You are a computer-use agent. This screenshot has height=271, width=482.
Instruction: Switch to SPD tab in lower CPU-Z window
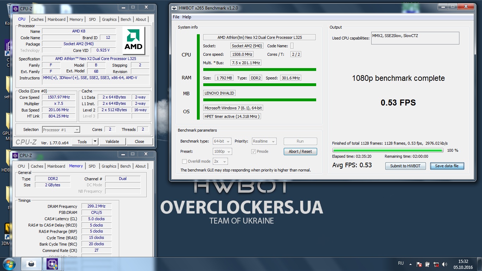tap(92, 166)
